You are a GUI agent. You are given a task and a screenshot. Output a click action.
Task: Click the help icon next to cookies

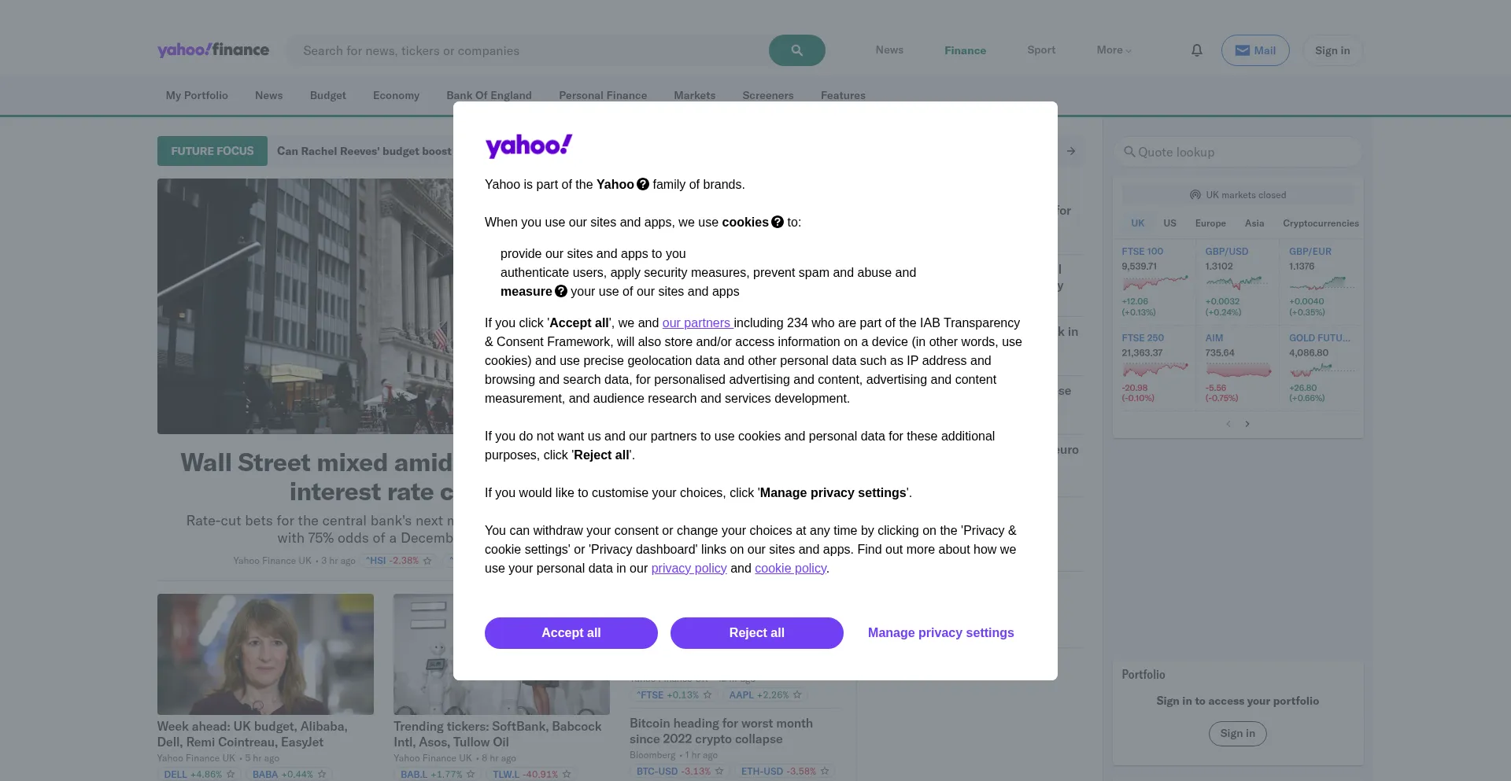[x=778, y=222]
